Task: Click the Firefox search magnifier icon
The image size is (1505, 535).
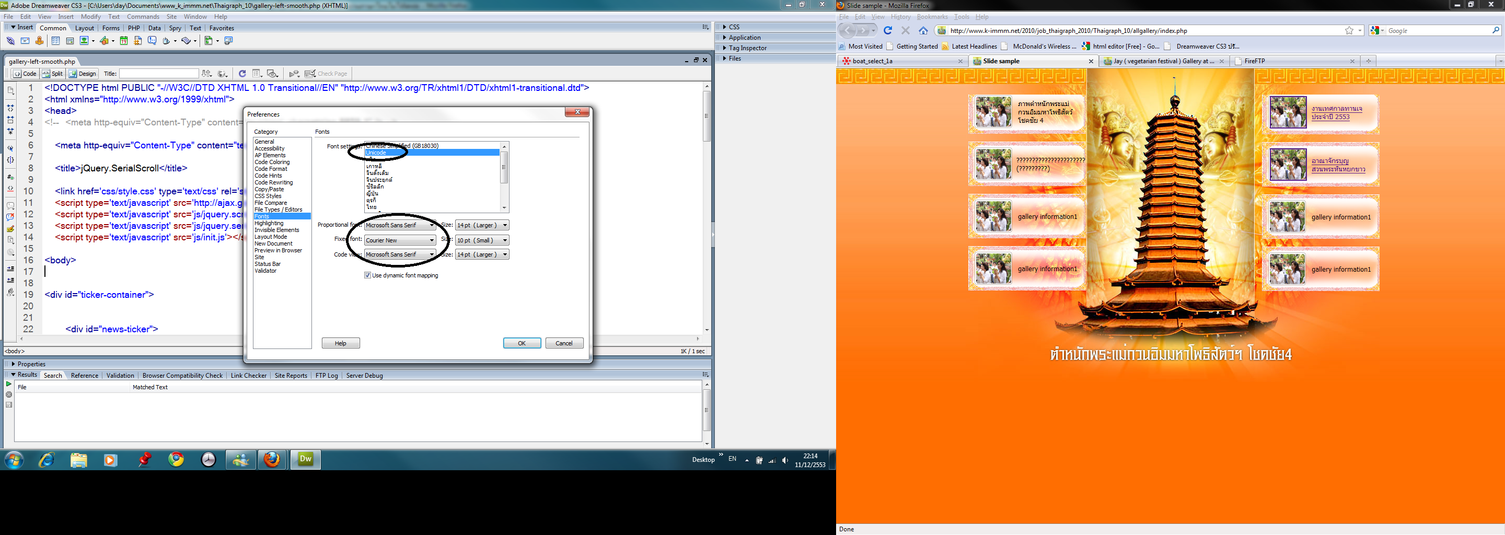Action: click(1496, 30)
